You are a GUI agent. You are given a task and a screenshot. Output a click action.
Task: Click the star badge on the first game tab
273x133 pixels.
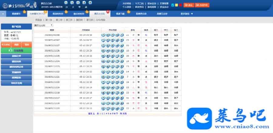pos(24,12)
